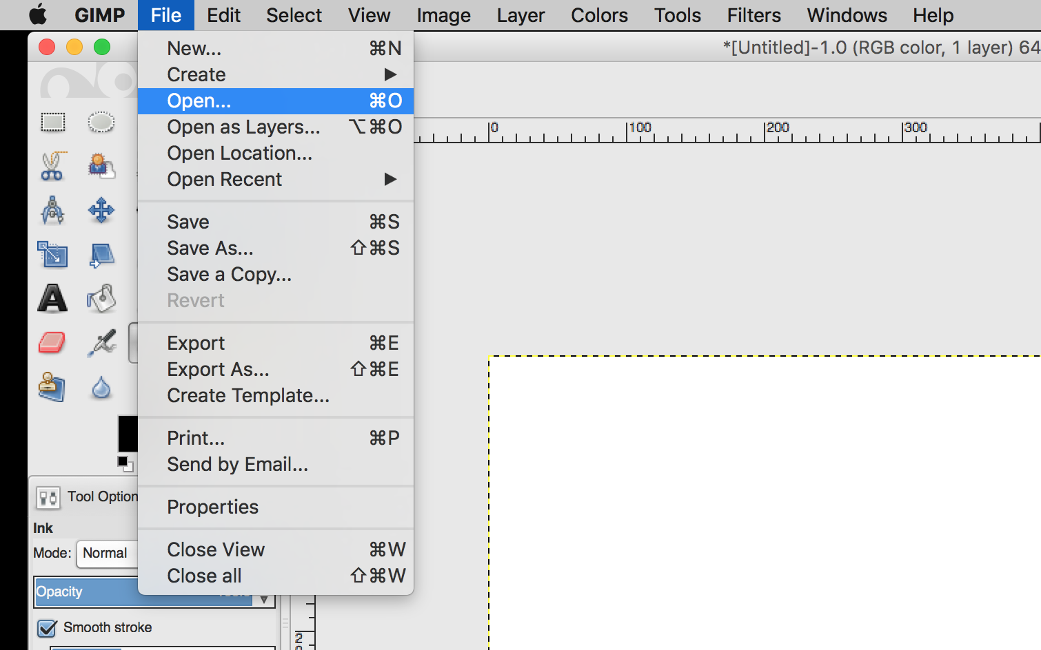The image size is (1041, 650).
Task: Activate the Perspective Clone stamp tool
Action: (x=52, y=386)
